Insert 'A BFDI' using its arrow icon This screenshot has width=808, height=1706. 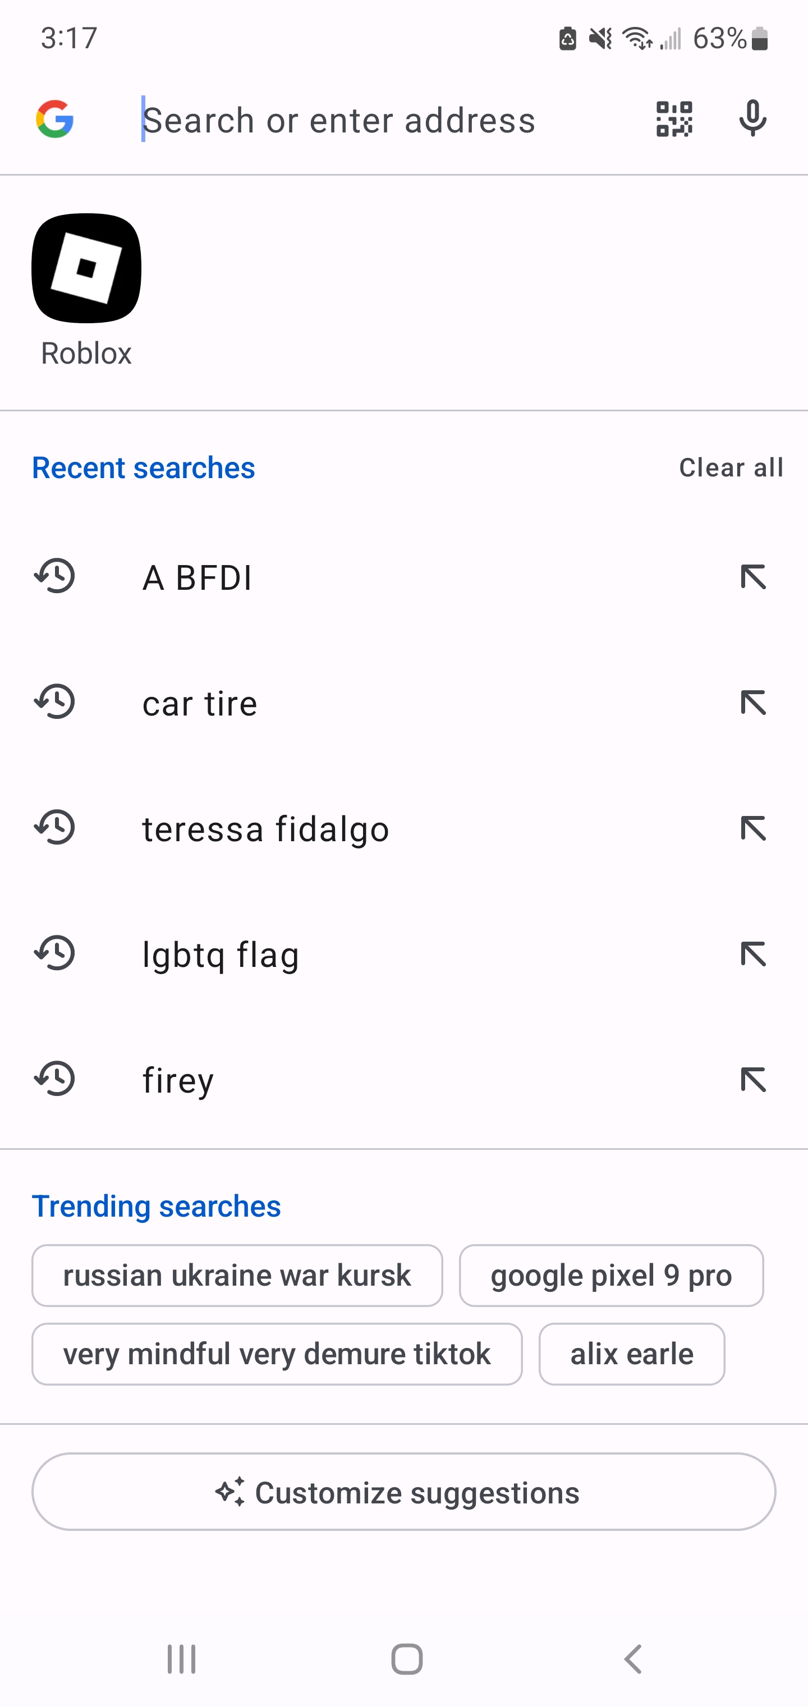tap(753, 577)
